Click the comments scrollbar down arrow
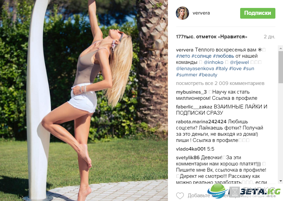 281,181
